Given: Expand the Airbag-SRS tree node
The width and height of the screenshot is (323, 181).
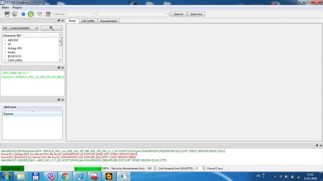Looking at the screenshot, I should tap(5, 48).
